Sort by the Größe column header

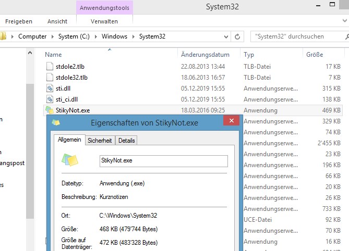coord(315,55)
